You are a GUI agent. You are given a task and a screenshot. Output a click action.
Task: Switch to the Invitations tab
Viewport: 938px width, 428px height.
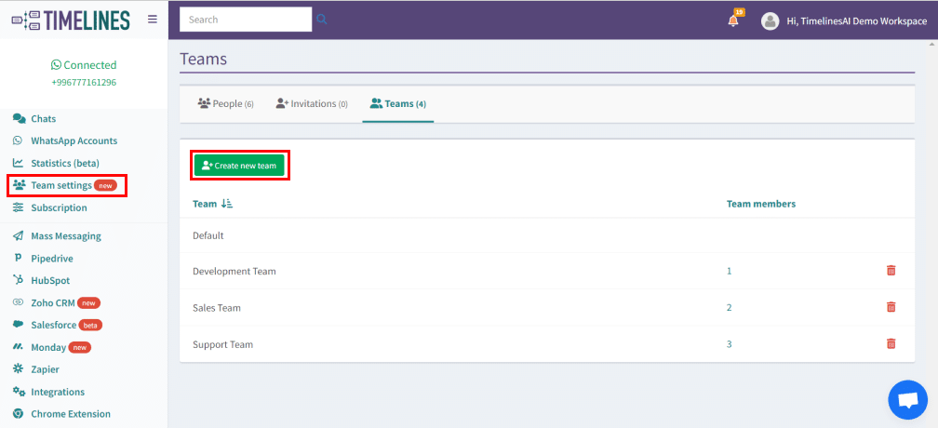click(312, 104)
